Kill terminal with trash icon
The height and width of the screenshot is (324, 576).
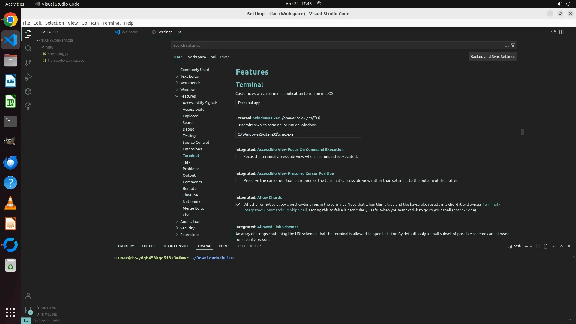point(546,246)
